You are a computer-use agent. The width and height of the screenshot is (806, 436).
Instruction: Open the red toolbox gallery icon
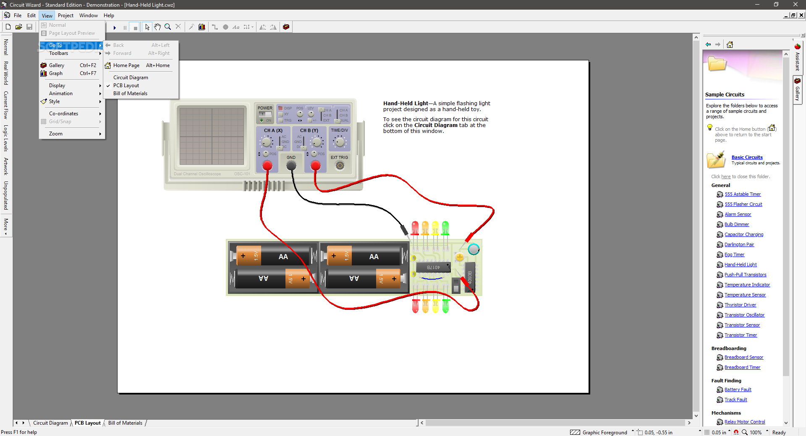point(286,27)
